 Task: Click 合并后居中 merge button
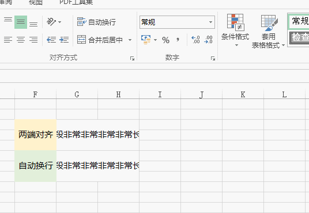[100, 40]
